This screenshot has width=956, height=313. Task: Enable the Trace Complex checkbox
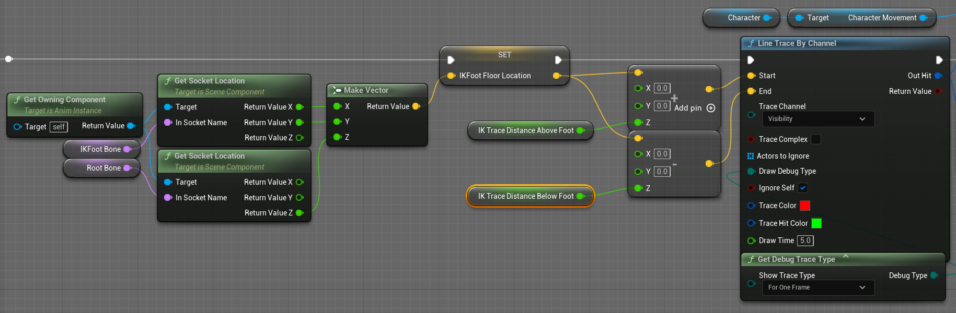point(815,139)
